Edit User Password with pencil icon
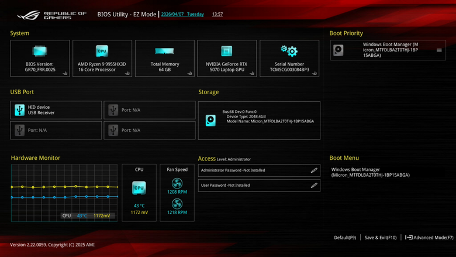Viewport: 456px width, 257px height. point(314,185)
